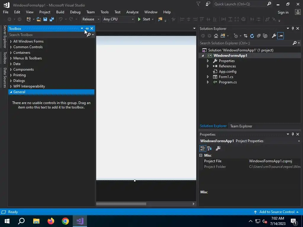Click the feedback icon beside Quick Launch
The width and height of the screenshot is (303, 227).
[208, 4]
